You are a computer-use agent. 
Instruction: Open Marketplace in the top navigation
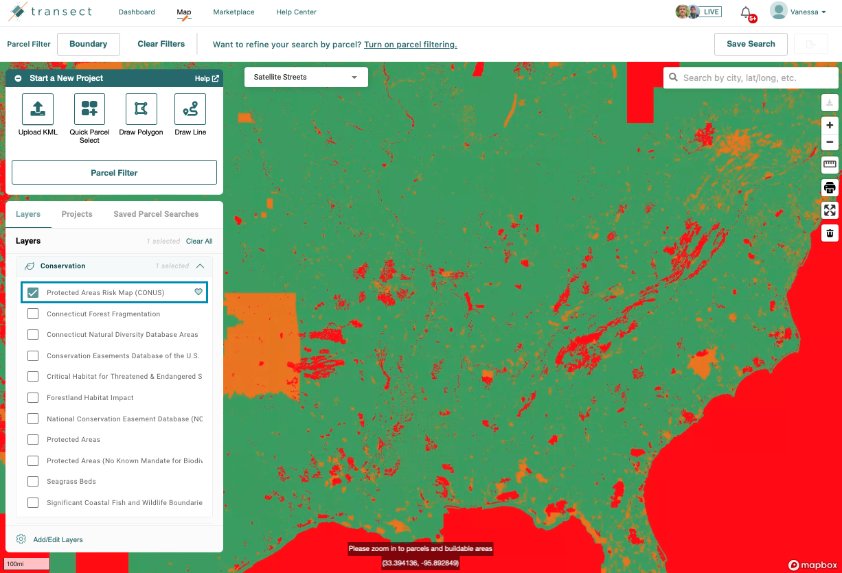[x=234, y=12]
